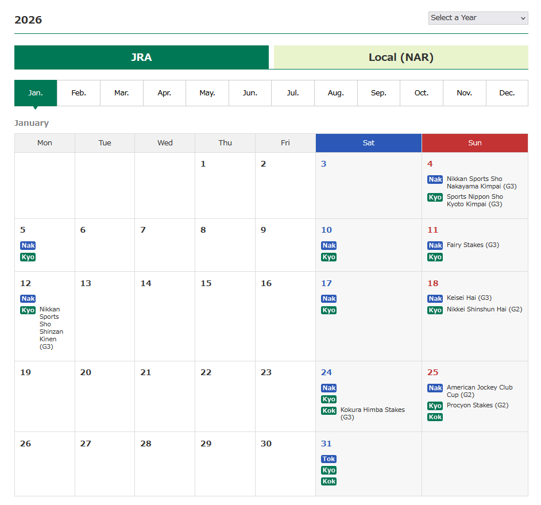The height and width of the screenshot is (505, 541).
Task: Click the Sat column header
Action: point(369,143)
